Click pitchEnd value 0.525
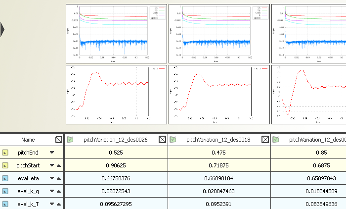Screen dimensions: 346x209 (x=116, y=153)
